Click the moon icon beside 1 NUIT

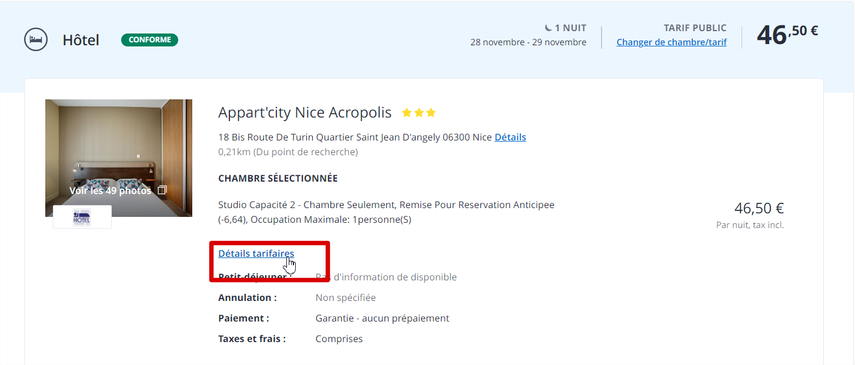tap(548, 28)
